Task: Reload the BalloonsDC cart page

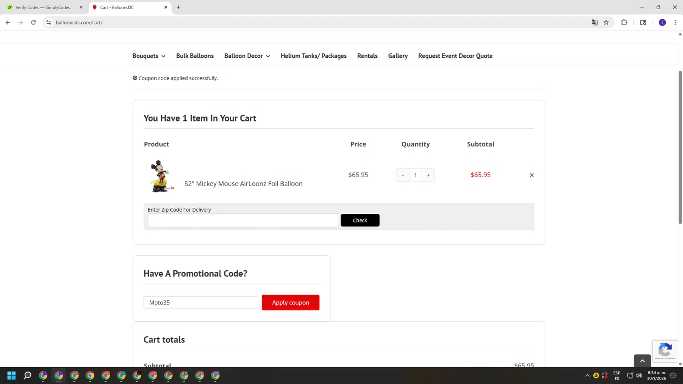Action: [33, 22]
